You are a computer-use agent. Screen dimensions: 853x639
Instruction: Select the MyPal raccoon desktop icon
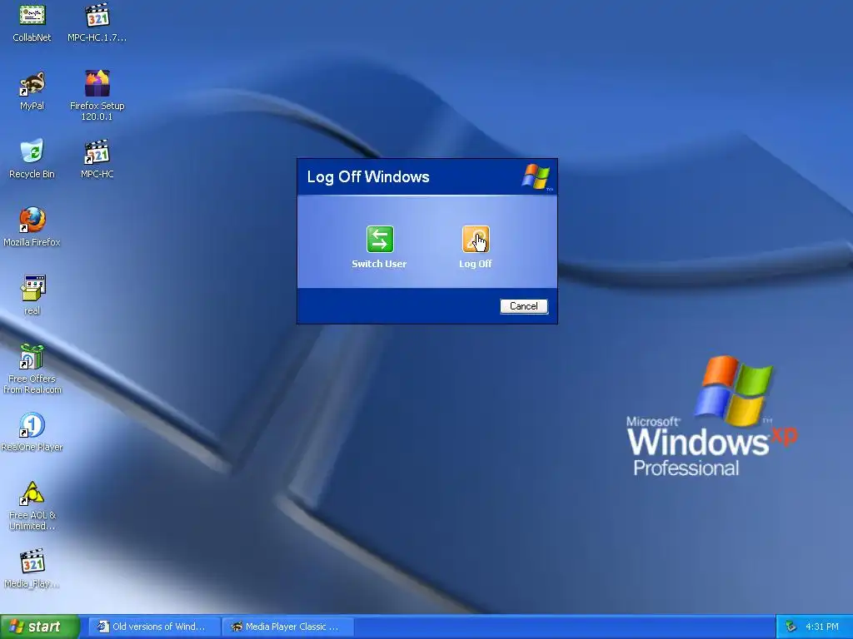point(32,84)
